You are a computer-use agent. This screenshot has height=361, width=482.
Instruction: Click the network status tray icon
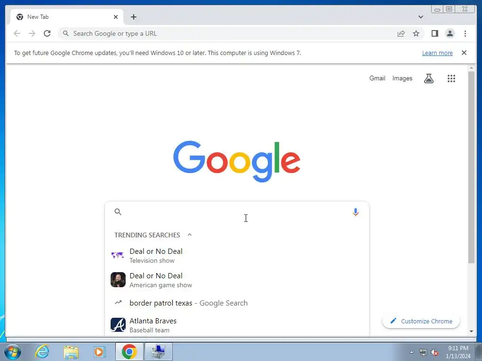pos(423,353)
